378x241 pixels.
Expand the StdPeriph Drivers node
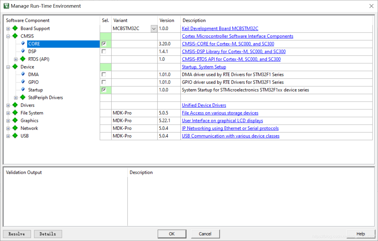pos(16,98)
